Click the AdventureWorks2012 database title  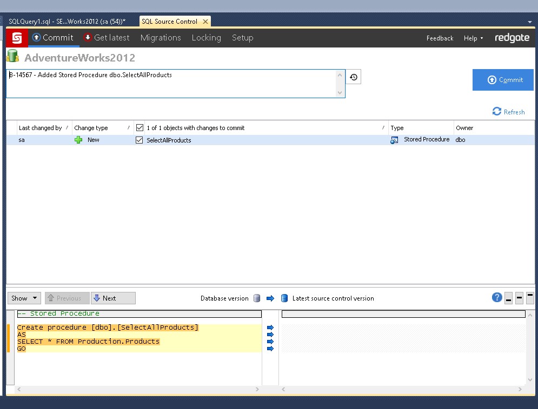79,58
